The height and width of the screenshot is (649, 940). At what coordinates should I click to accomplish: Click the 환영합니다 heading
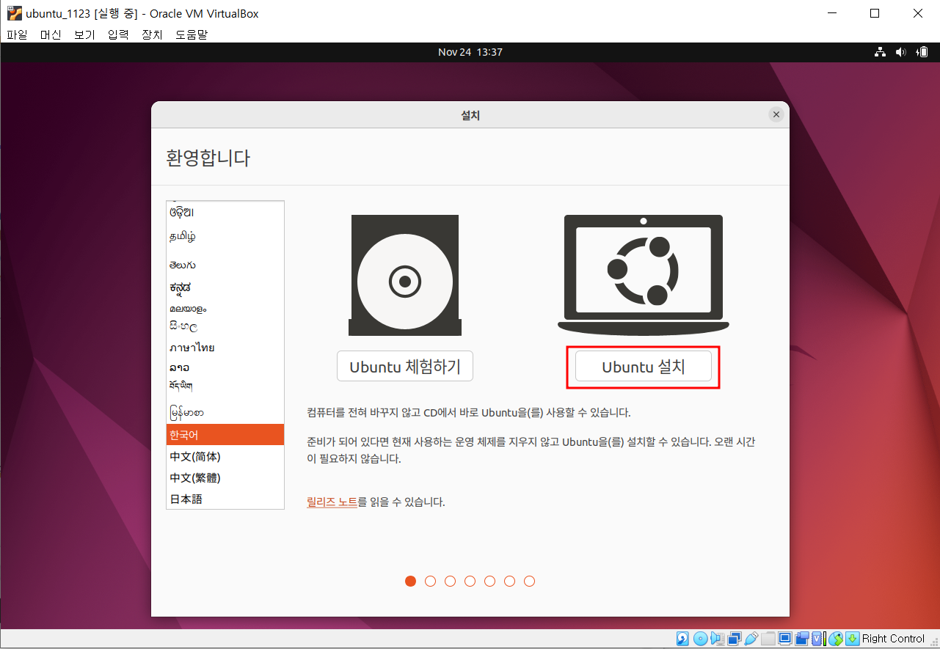coord(208,158)
